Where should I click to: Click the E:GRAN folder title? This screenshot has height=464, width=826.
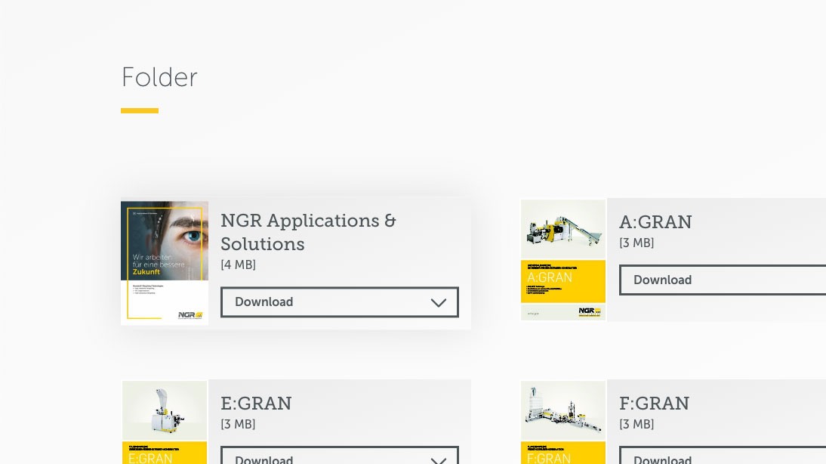point(256,404)
